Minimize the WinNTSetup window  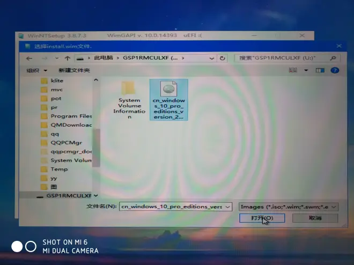point(254,35)
